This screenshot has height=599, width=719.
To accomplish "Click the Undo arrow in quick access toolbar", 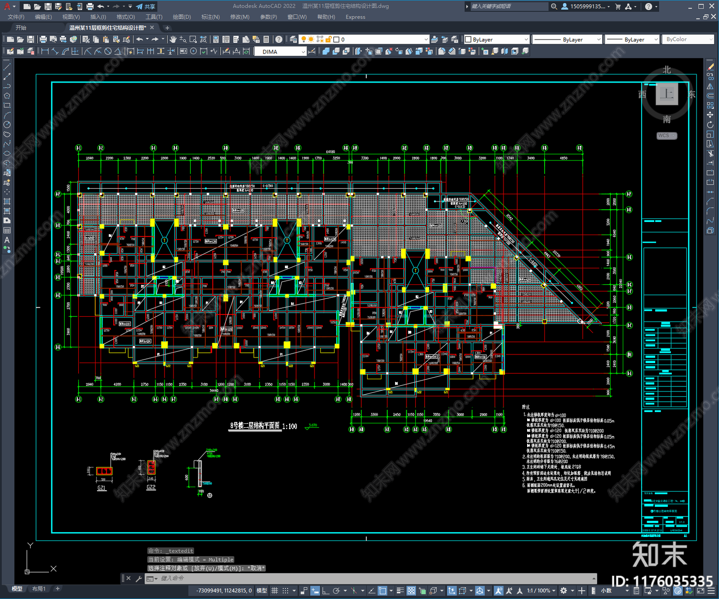I will point(101,6).
